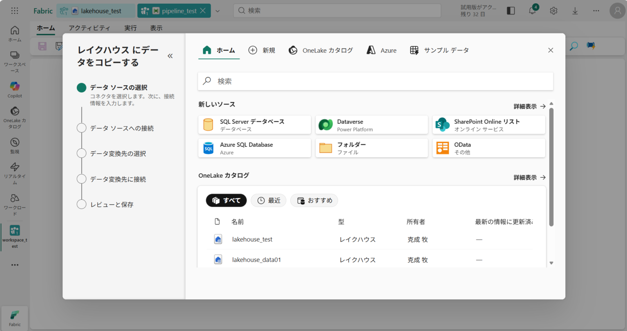The width and height of the screenshot is (627, 331).
Task: Sort by 型 column header
Action: (341, 222)
